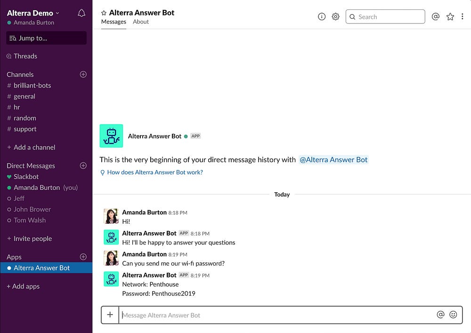Click the 8:19 PM timestamp on wi-fi question
This screenshot has height=333, width=471.
point(178,255)
